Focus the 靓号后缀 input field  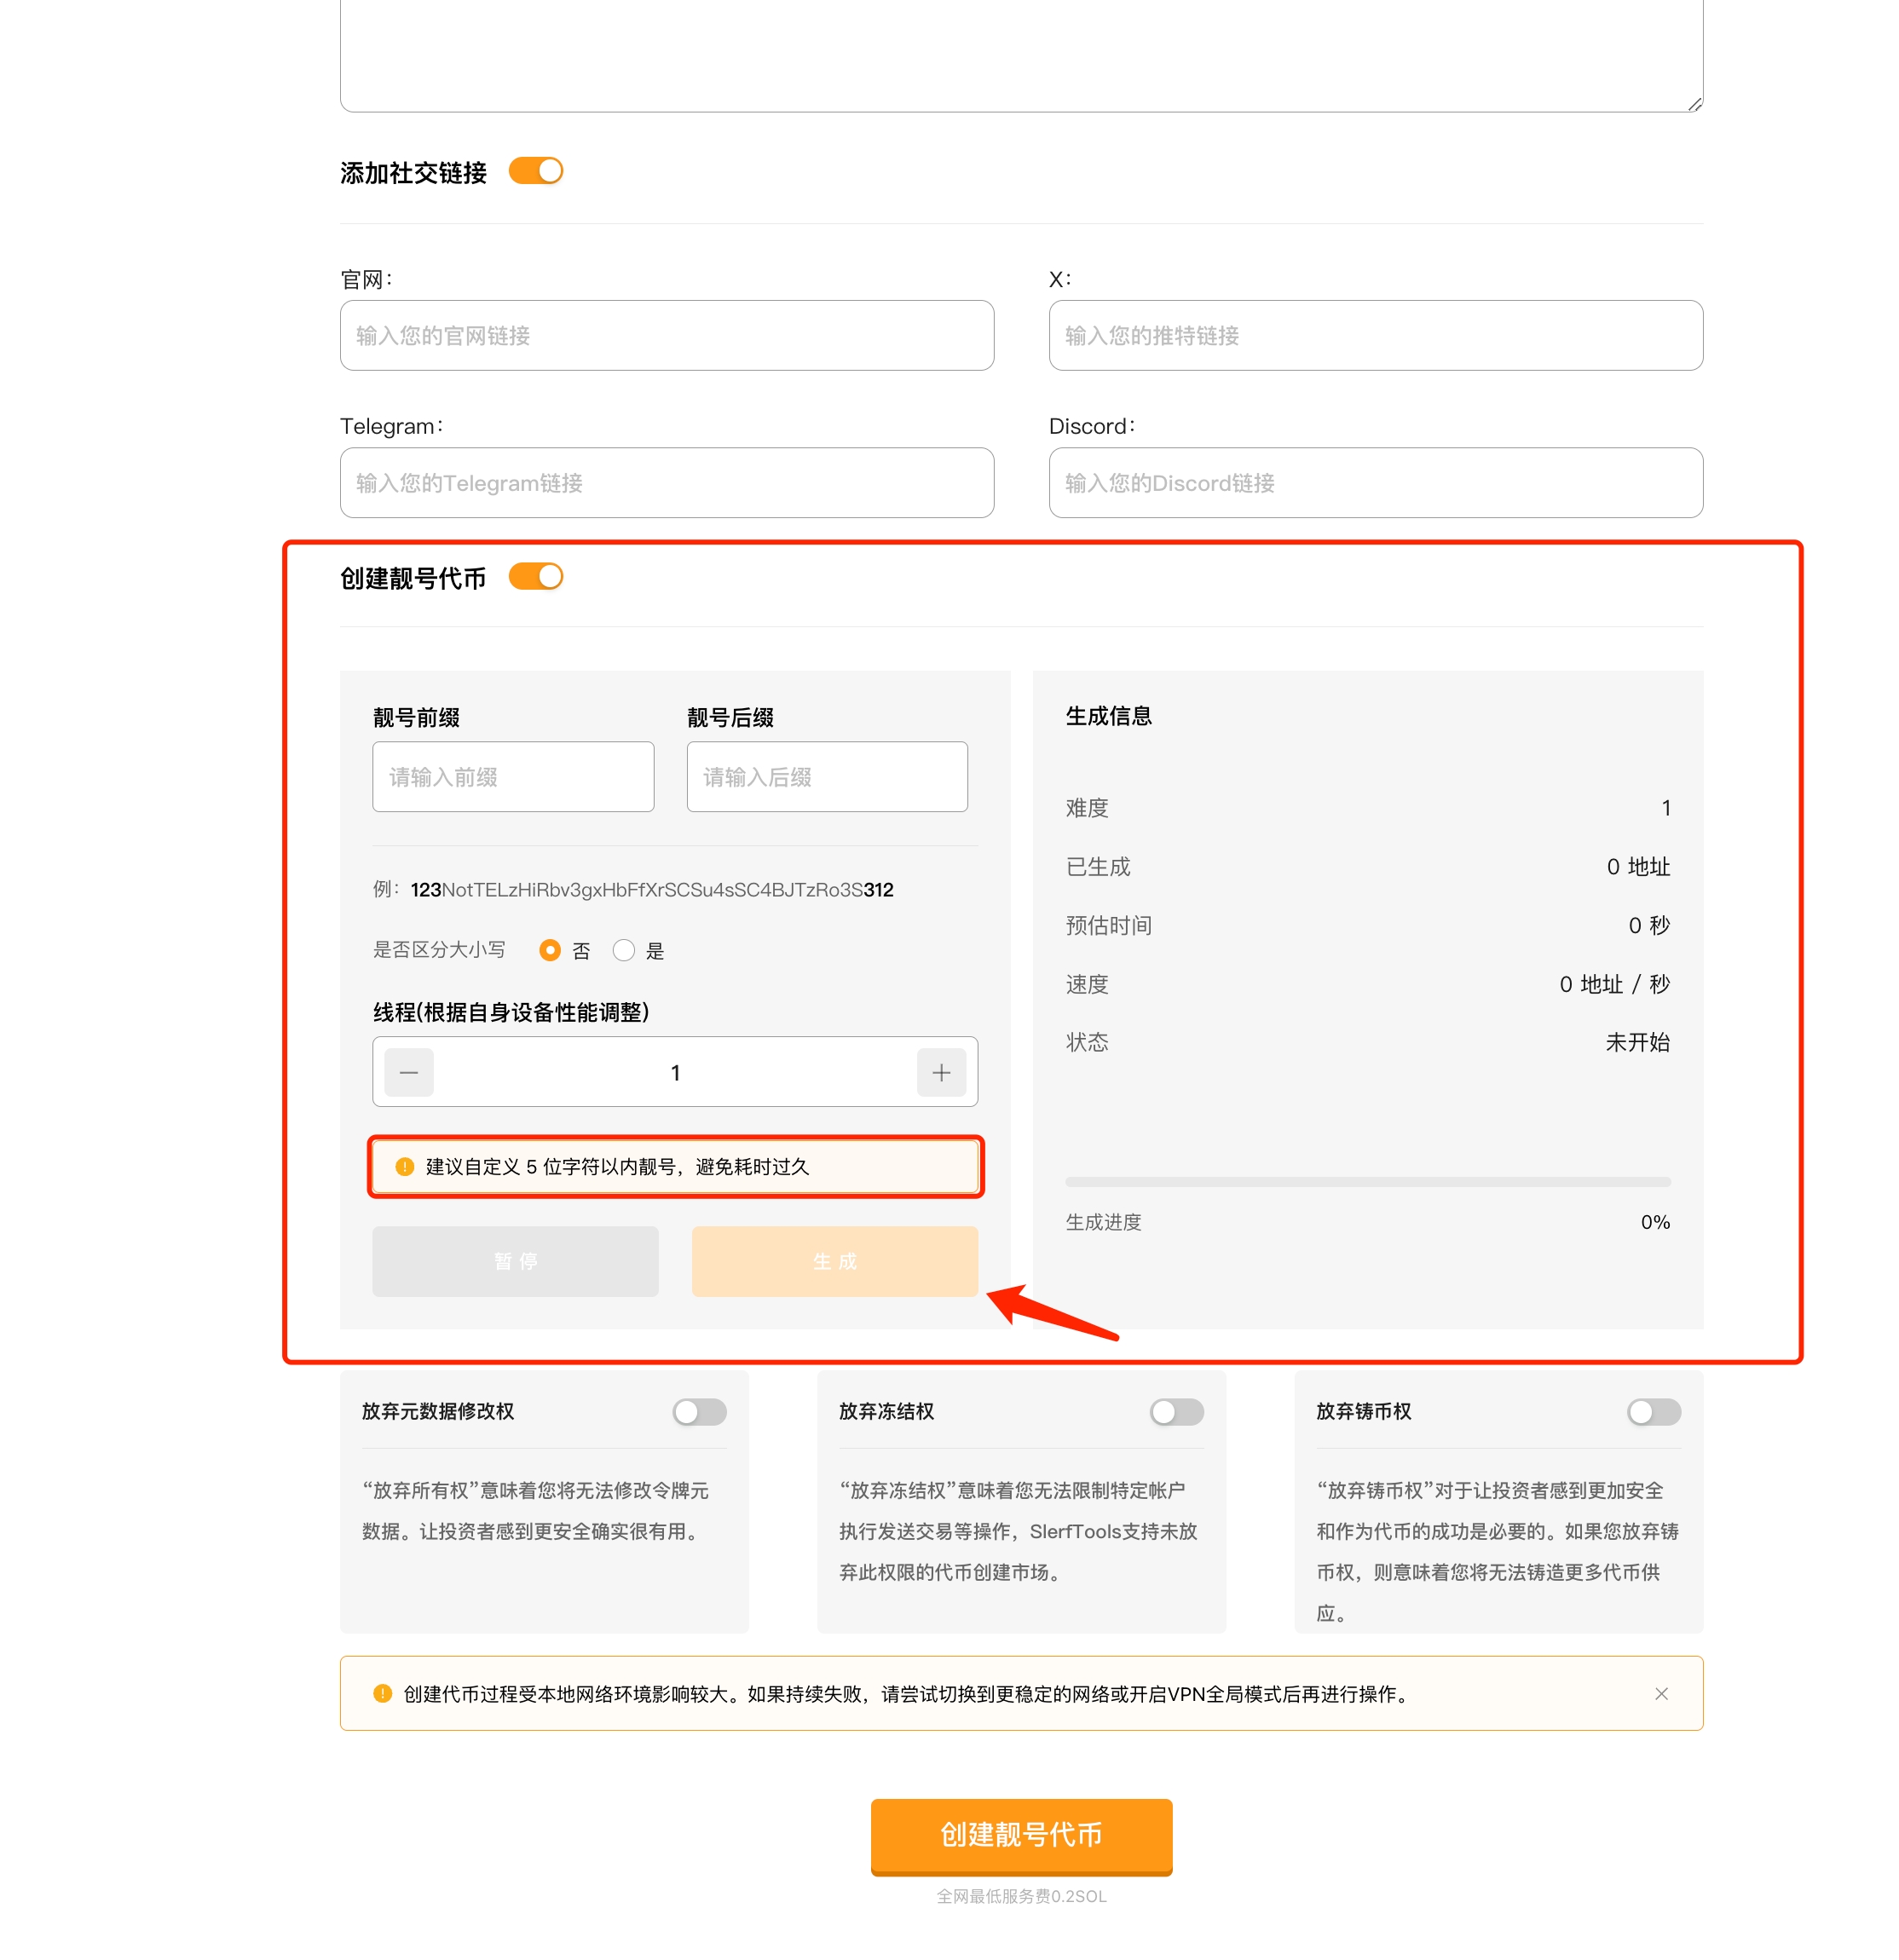(826, 776)
